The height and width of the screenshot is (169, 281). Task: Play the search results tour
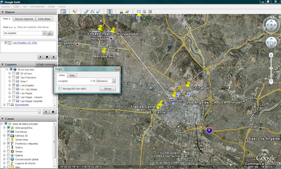[40, 57]
